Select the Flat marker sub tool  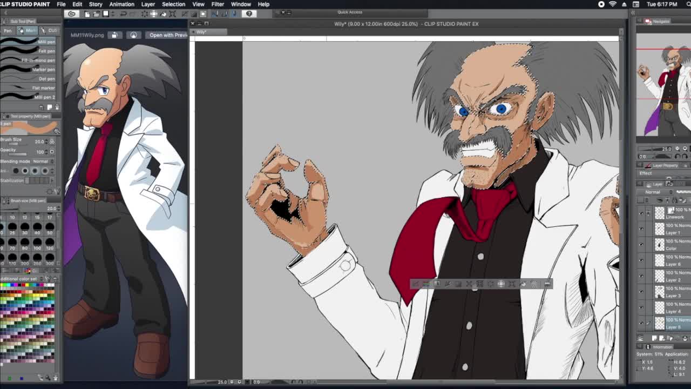pyautogui.click(x=28, y=88)
